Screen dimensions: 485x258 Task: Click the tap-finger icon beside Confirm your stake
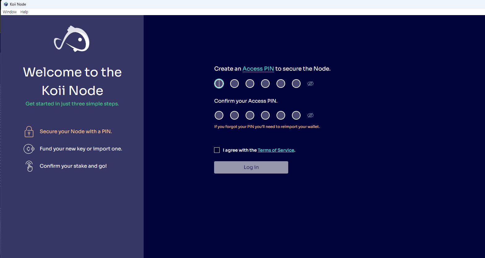point(29,166)
